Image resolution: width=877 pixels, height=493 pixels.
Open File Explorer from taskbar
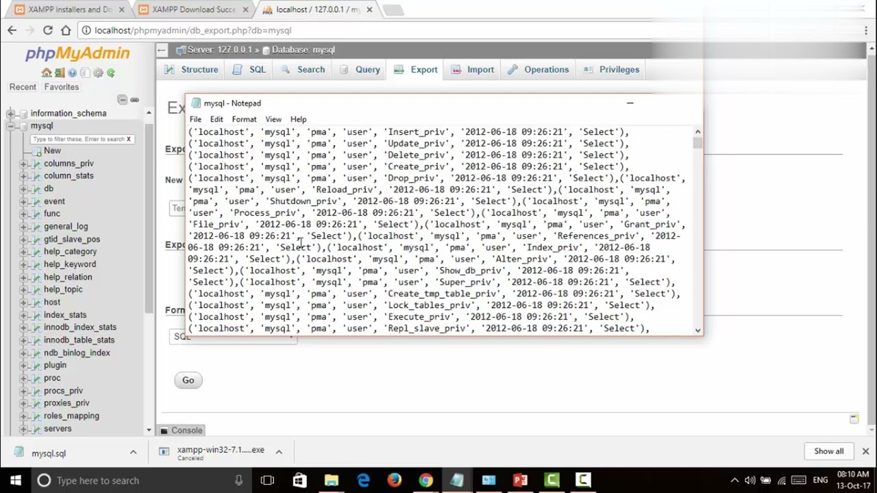(x=331, y=481)
